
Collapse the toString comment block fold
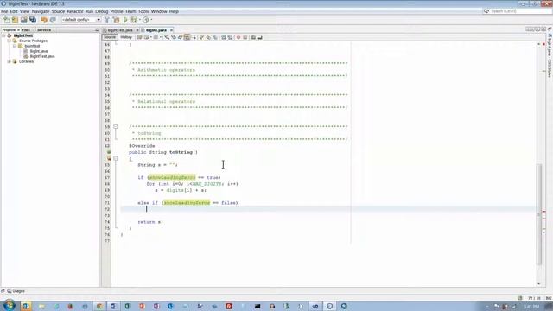tap(115, 127)
